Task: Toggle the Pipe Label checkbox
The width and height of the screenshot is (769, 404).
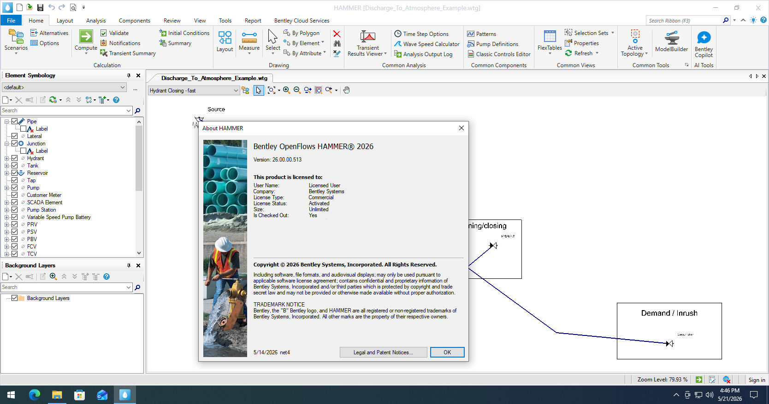Action: point(23,129)
